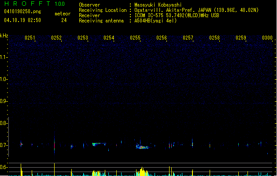Click the 0256 time marker

click(x=162, y=38)
